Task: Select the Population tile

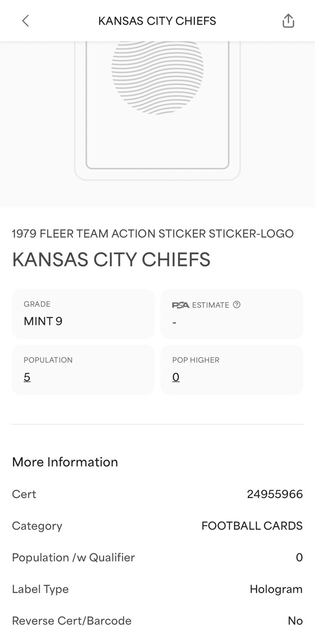Action: pyautogui.click(x=83, y=369)
